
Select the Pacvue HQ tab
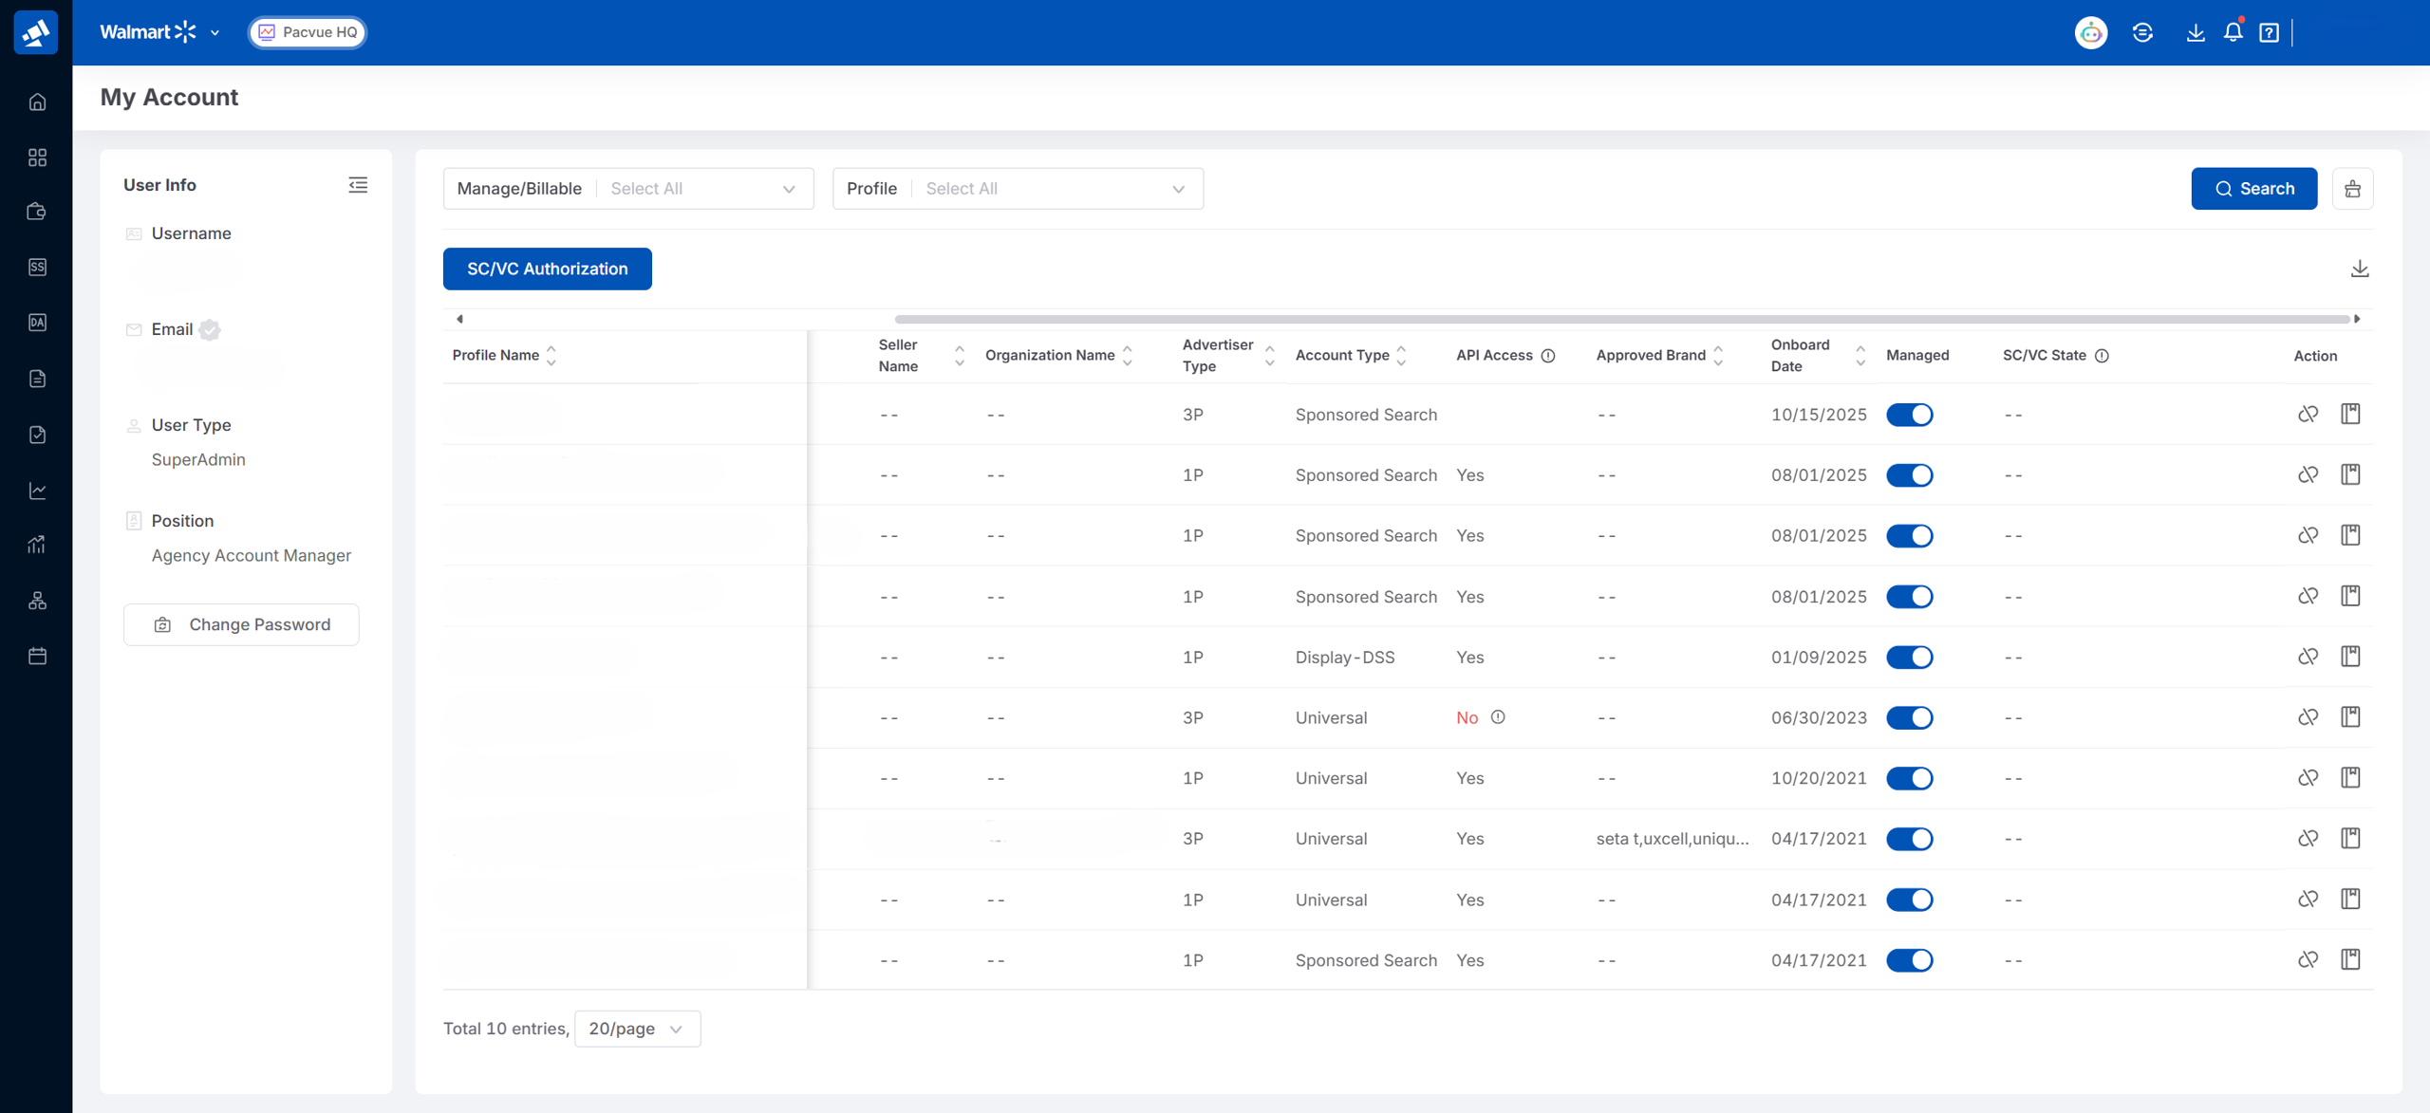pos(308,32)
